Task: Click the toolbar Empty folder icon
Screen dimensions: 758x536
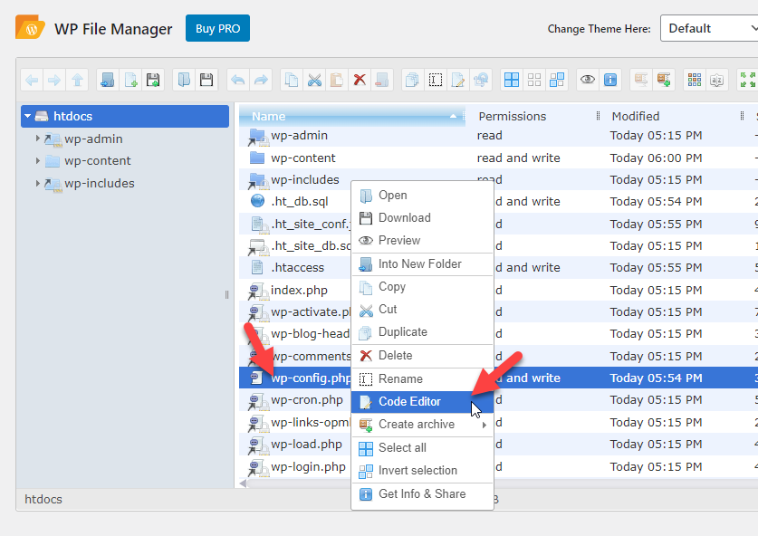Action: pyautogui.click(x=382, y=80)
